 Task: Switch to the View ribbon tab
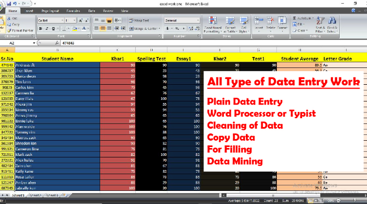[x=125, y=11]
